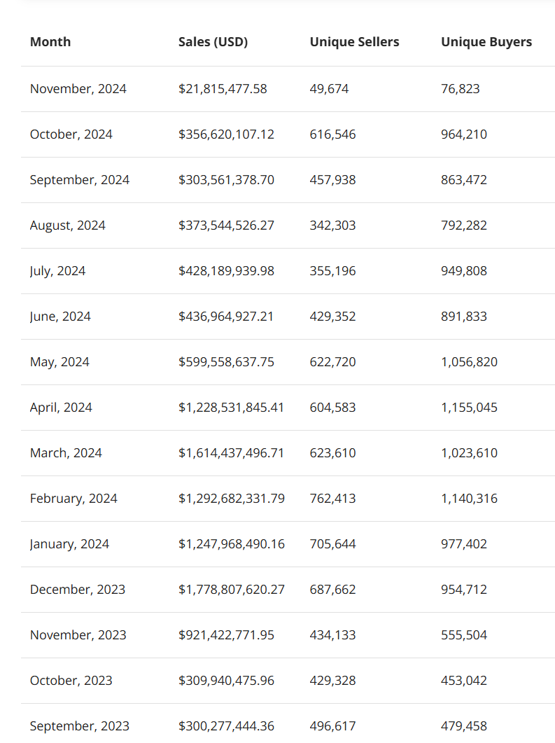Select October, 2023 unique buyers 453,042
555x743 pixels.
[x=463, y=680]
